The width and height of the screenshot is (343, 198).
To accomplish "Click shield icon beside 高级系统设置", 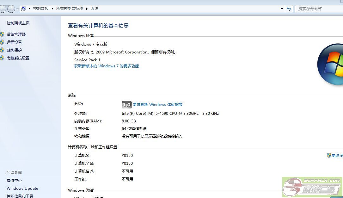I will (2, 58).
